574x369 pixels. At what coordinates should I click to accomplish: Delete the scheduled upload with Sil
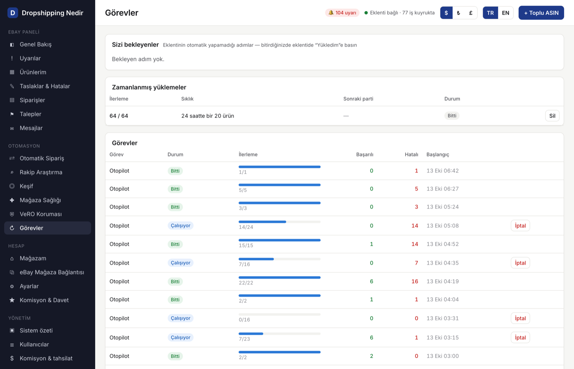point(552,116)
